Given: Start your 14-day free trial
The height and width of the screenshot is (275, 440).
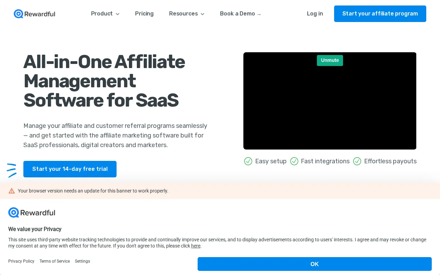Looking at the screenshot, I should click(x=70, y=169).
